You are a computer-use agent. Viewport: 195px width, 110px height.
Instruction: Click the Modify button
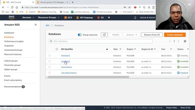pos(115,35)
